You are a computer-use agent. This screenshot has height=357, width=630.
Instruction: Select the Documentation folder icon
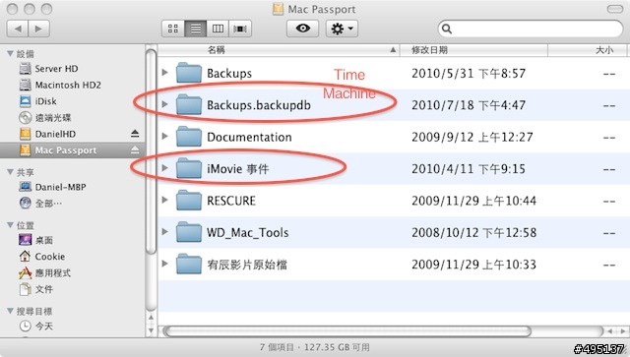pos(189,136)
